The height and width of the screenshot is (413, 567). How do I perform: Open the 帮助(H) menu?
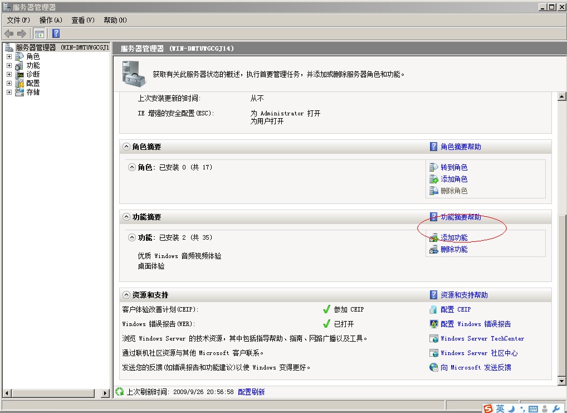[x=115, y=20]
